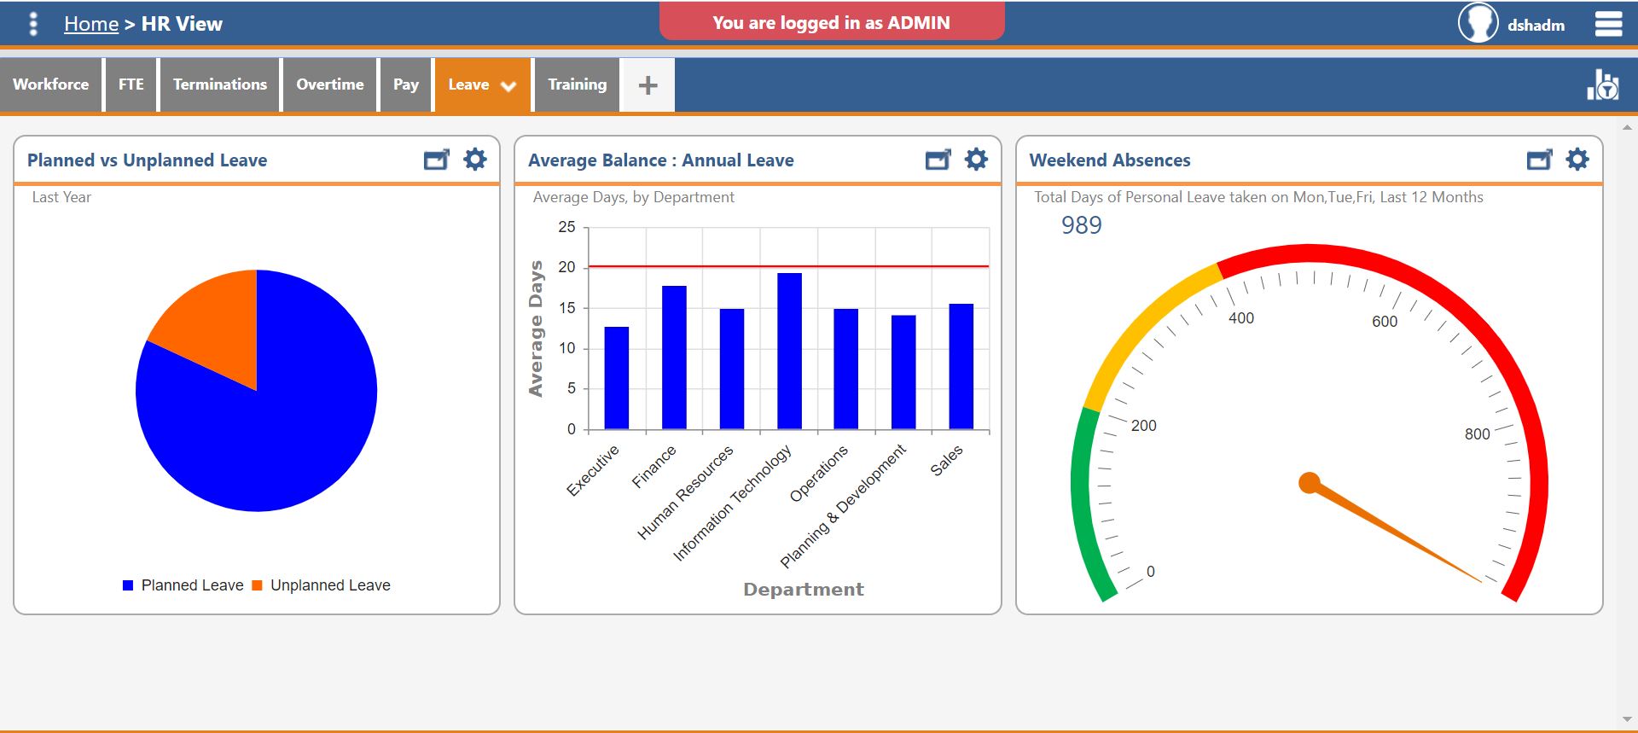Open settings gear for Average Balance widget
The image size is (1638, 733).
click(x=976, y=160)
